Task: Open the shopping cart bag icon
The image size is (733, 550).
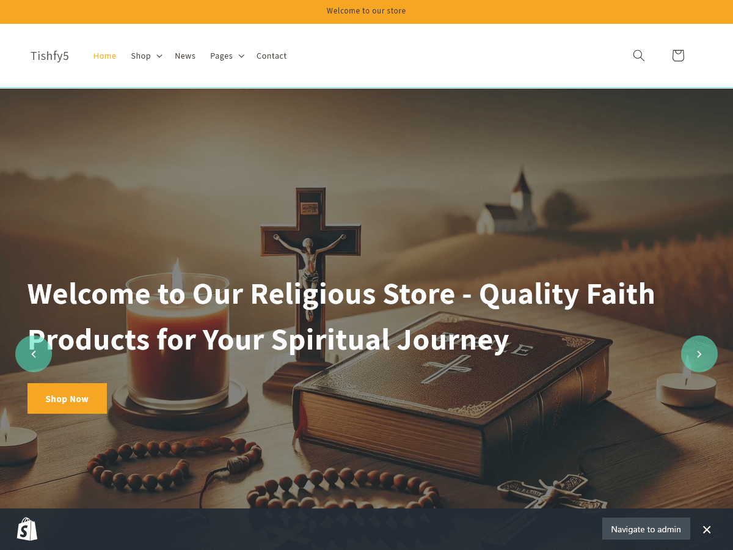Action: (677, 56)
